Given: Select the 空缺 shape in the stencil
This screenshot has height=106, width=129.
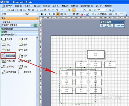Looking at the screenshot, I should tap(6, 50).
